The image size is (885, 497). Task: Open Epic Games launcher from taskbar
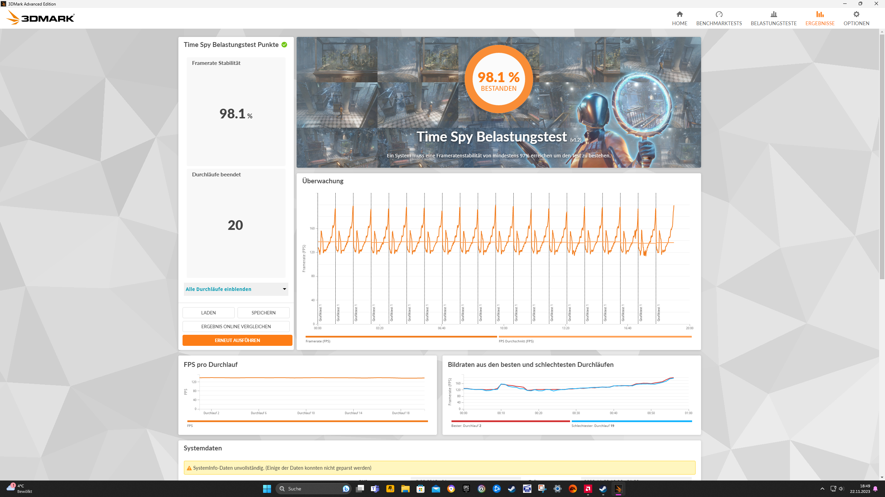coord(466,489)
